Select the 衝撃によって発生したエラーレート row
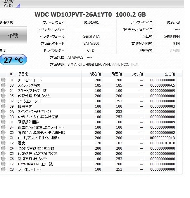This screenshot has width=190, height=198. pyautogui.click(x=88, y=127)
